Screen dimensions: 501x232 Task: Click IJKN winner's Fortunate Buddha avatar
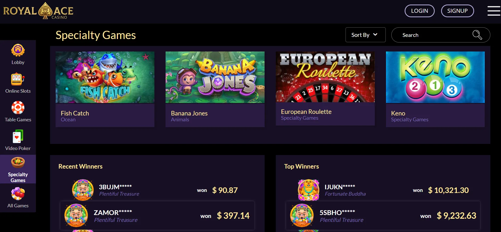[x=309, y=190]
